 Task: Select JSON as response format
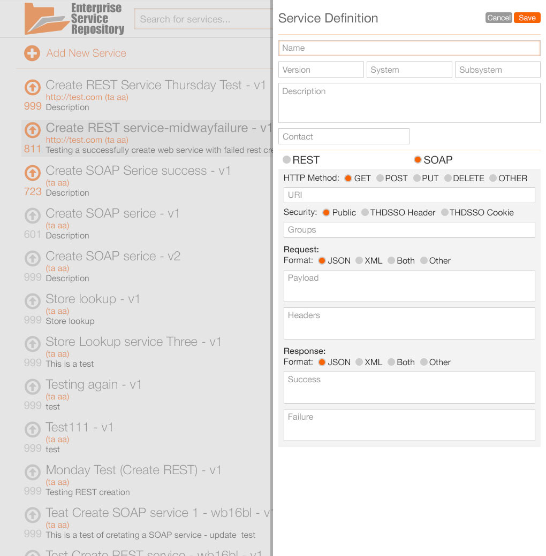[x=322, y=362]
